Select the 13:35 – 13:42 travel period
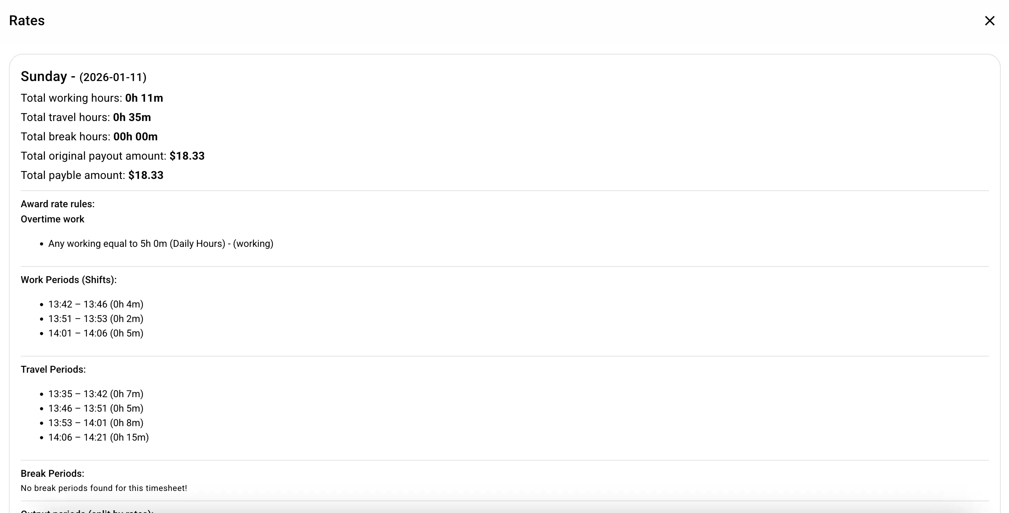1009x513 pixels. (96, 394)
